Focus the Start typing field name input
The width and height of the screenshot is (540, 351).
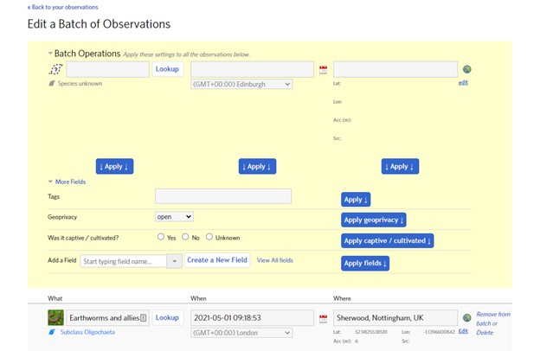coord(124,261)
